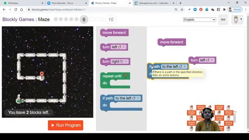Click the page vertical scrollbar
249x140 pixels.
point(248,73)
